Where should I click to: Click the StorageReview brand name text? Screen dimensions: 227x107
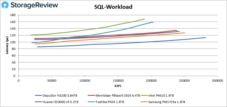pos(34,5)
